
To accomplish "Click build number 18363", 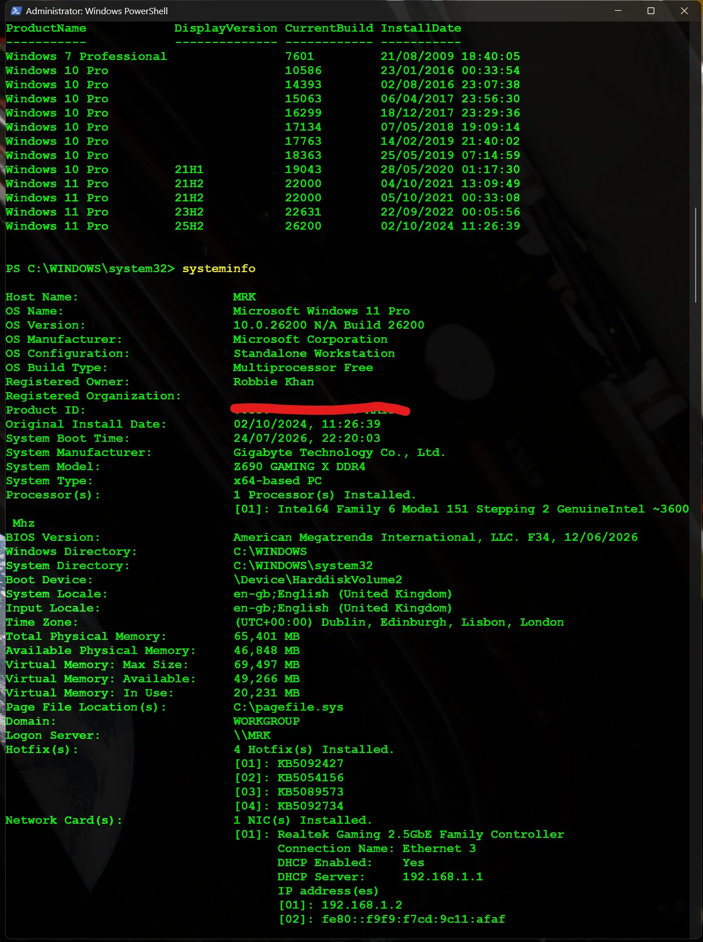I will [x=303, y=156].
